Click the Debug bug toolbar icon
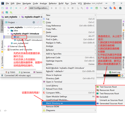Viewport: 125px width, 115px height. [x=56, y=8]
